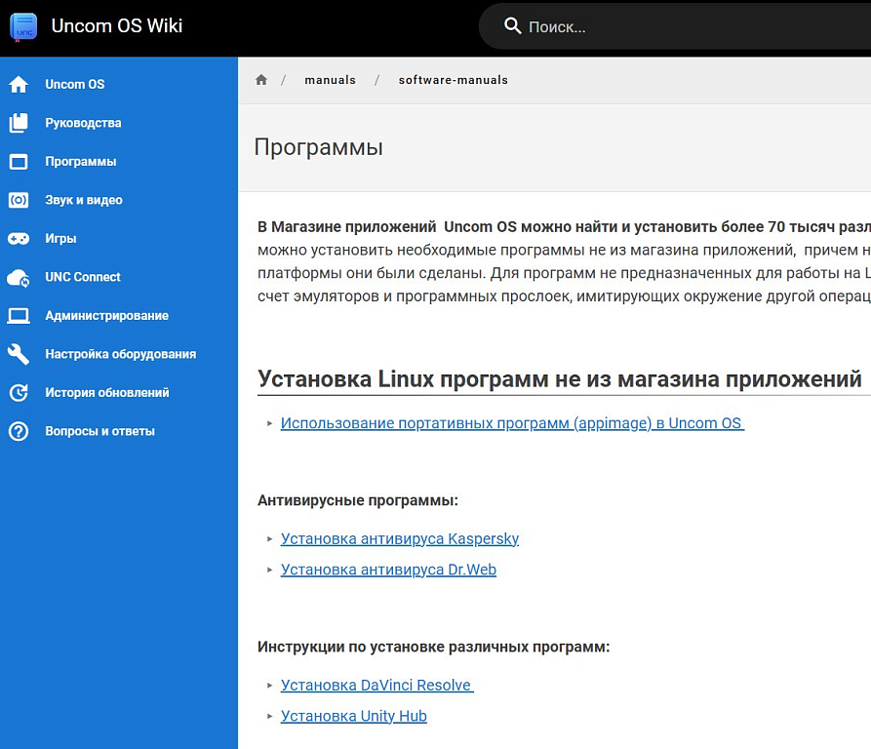Screen dimensions: 871x749
Task: Click the gamepad icon for Игры
Action: (x=19, y=239)
